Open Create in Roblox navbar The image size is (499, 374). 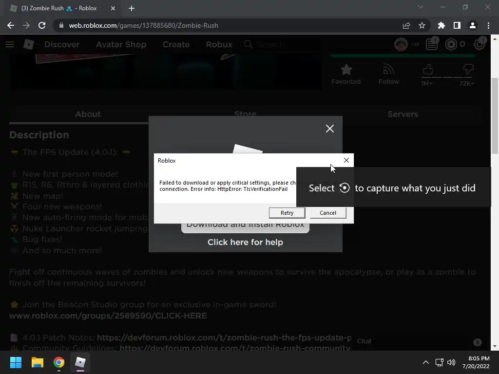tap(176, 44)
